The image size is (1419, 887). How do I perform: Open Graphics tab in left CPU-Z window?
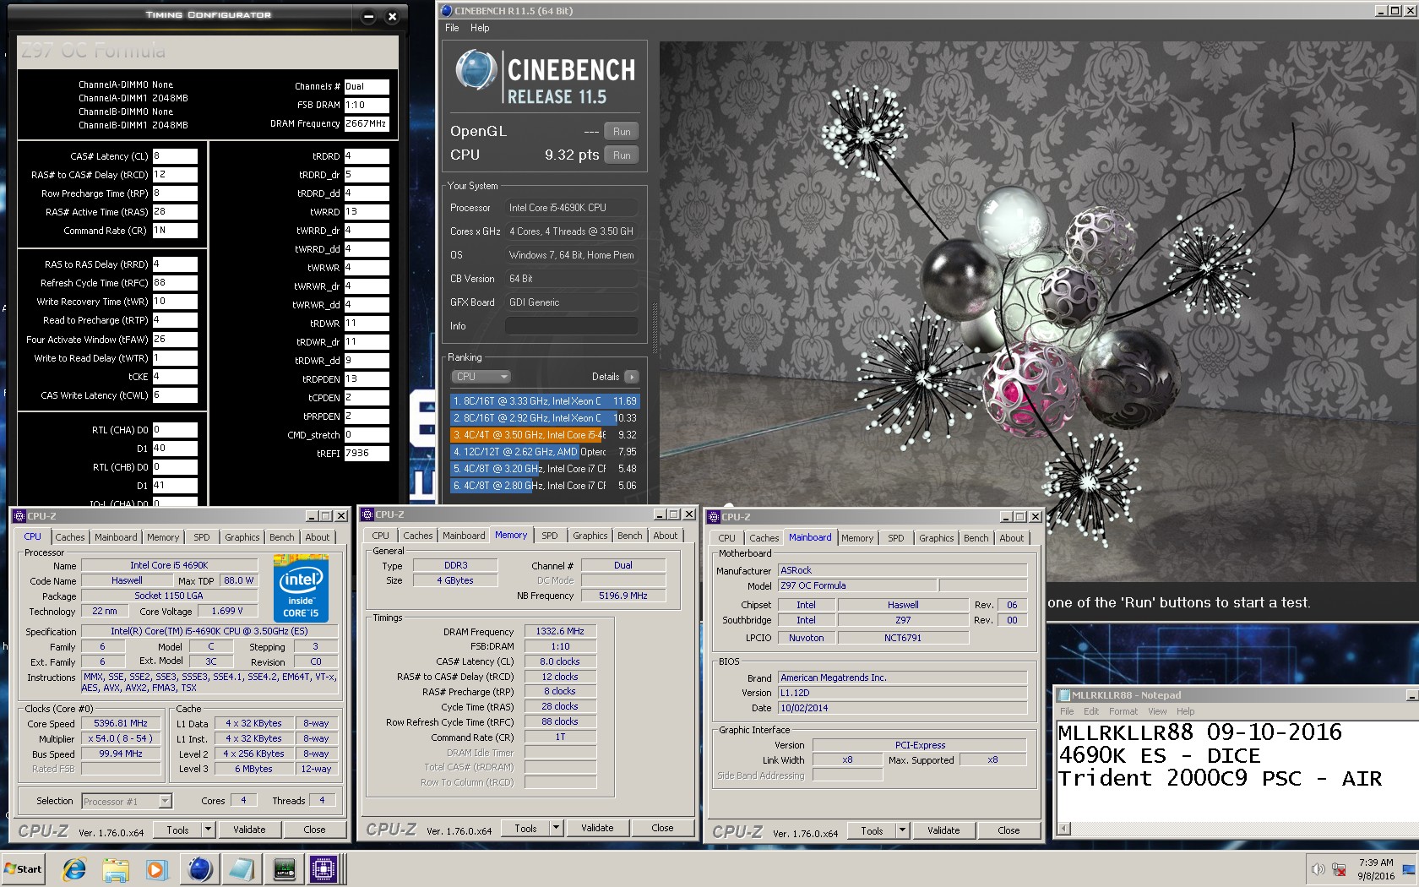tap(242, 537)
